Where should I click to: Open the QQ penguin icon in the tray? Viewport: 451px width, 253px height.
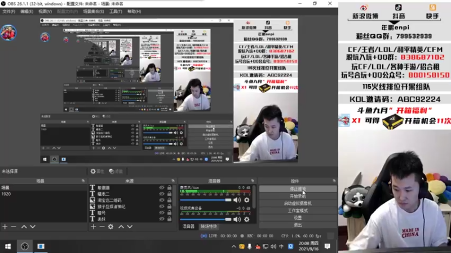pyautogui.click(x=258, y=246)
